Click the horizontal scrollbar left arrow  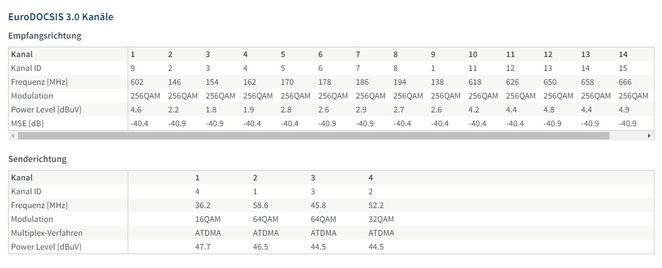(x=13, y=135)
